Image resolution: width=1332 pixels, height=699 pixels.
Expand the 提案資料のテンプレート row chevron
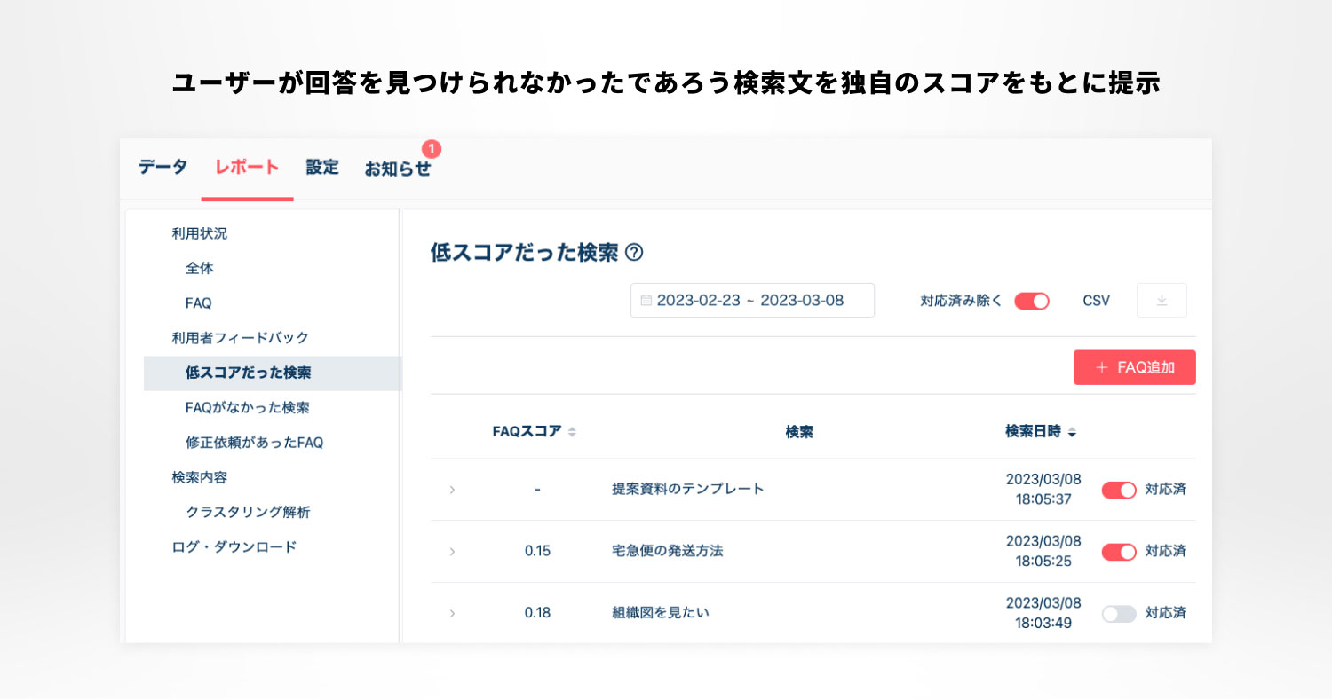[452, 490]
